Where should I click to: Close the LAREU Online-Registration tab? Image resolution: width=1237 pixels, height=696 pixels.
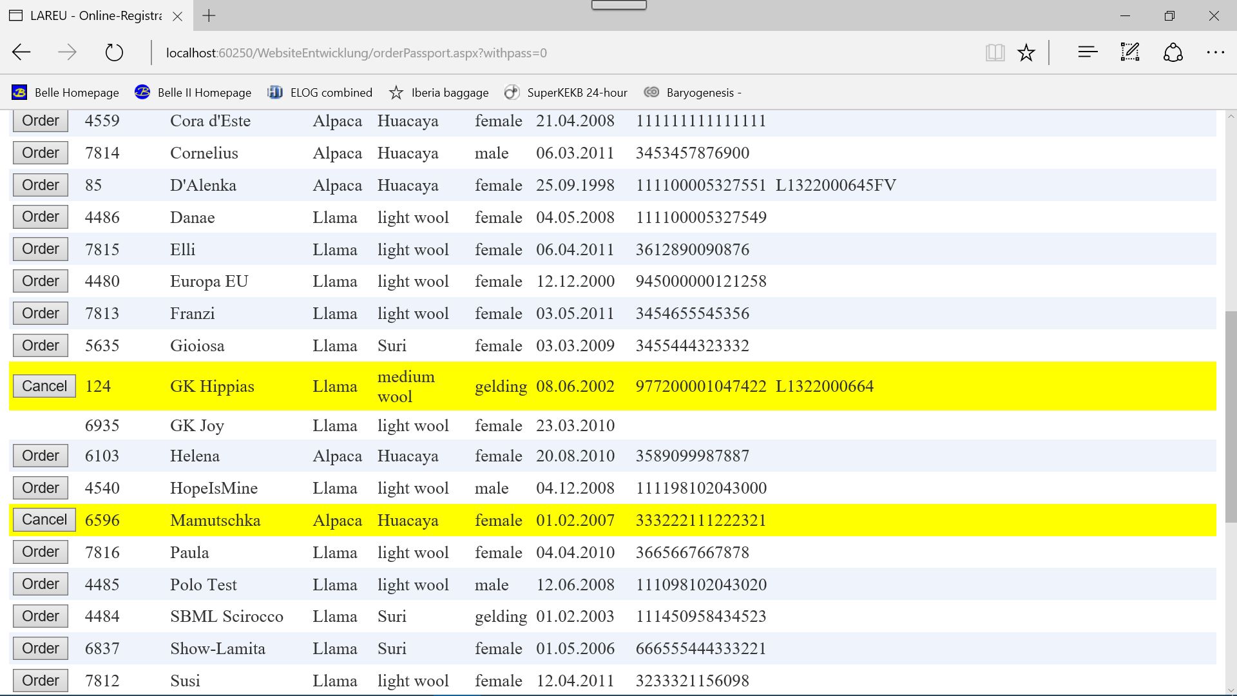(178, 16)
